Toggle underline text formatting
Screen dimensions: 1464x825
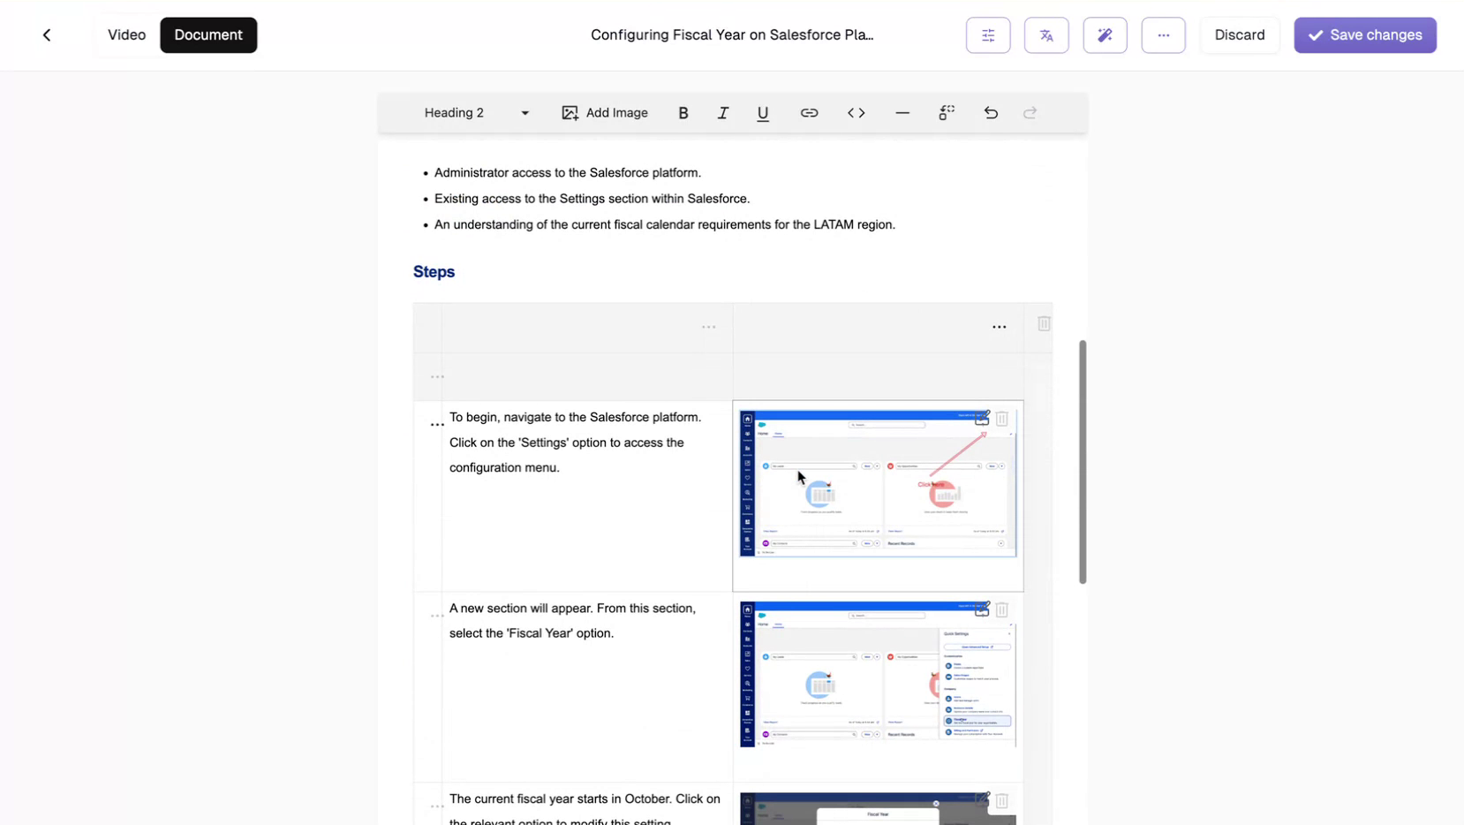762,112
